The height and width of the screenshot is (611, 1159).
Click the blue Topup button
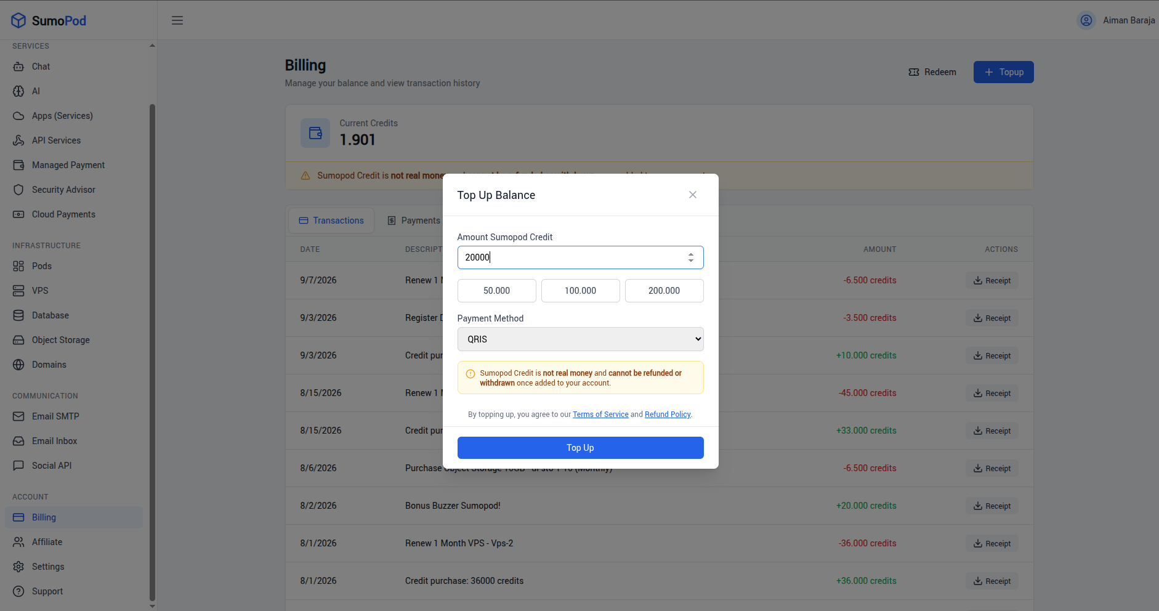[x=1003, y=72]
